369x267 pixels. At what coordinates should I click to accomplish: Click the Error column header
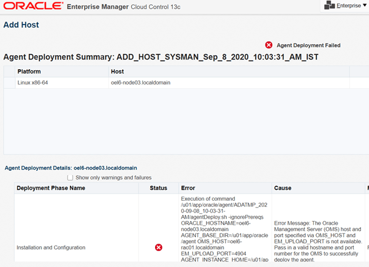(x=188, y=188)
